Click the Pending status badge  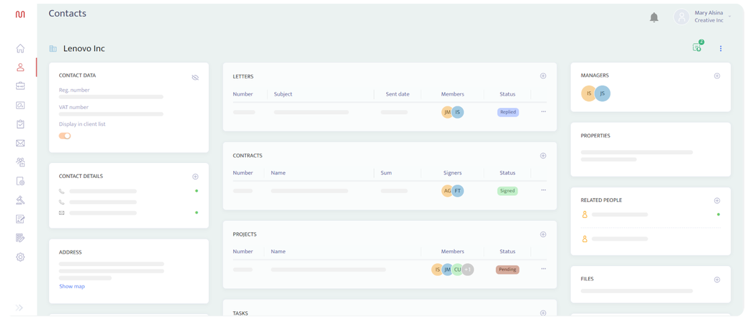pos(507,269)
